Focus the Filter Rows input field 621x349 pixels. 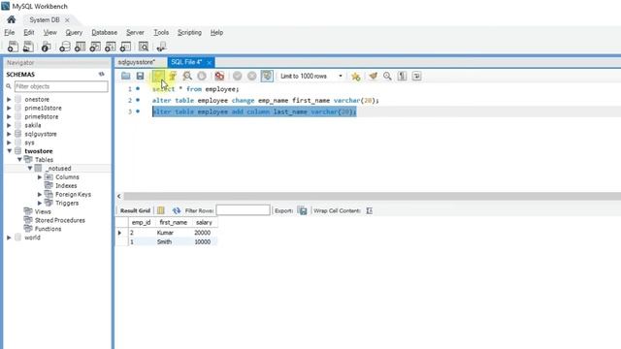click(x=244, y=210)
